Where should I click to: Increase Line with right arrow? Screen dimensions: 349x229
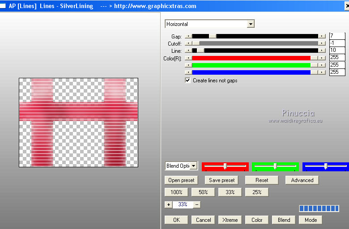click(322, 51)
